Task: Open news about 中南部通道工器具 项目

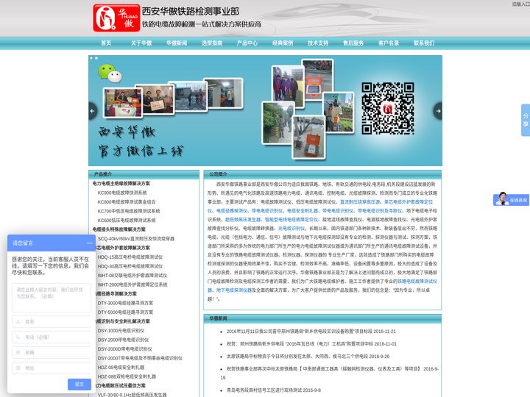Action: (330, 373)
